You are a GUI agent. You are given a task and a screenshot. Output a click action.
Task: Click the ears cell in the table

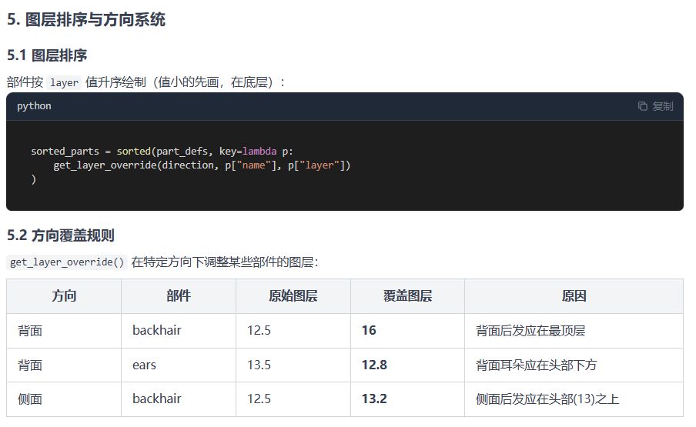click(144, 365)
